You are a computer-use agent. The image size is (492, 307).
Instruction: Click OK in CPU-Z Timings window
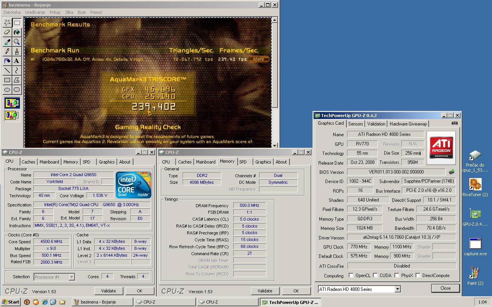coord(296,291)
